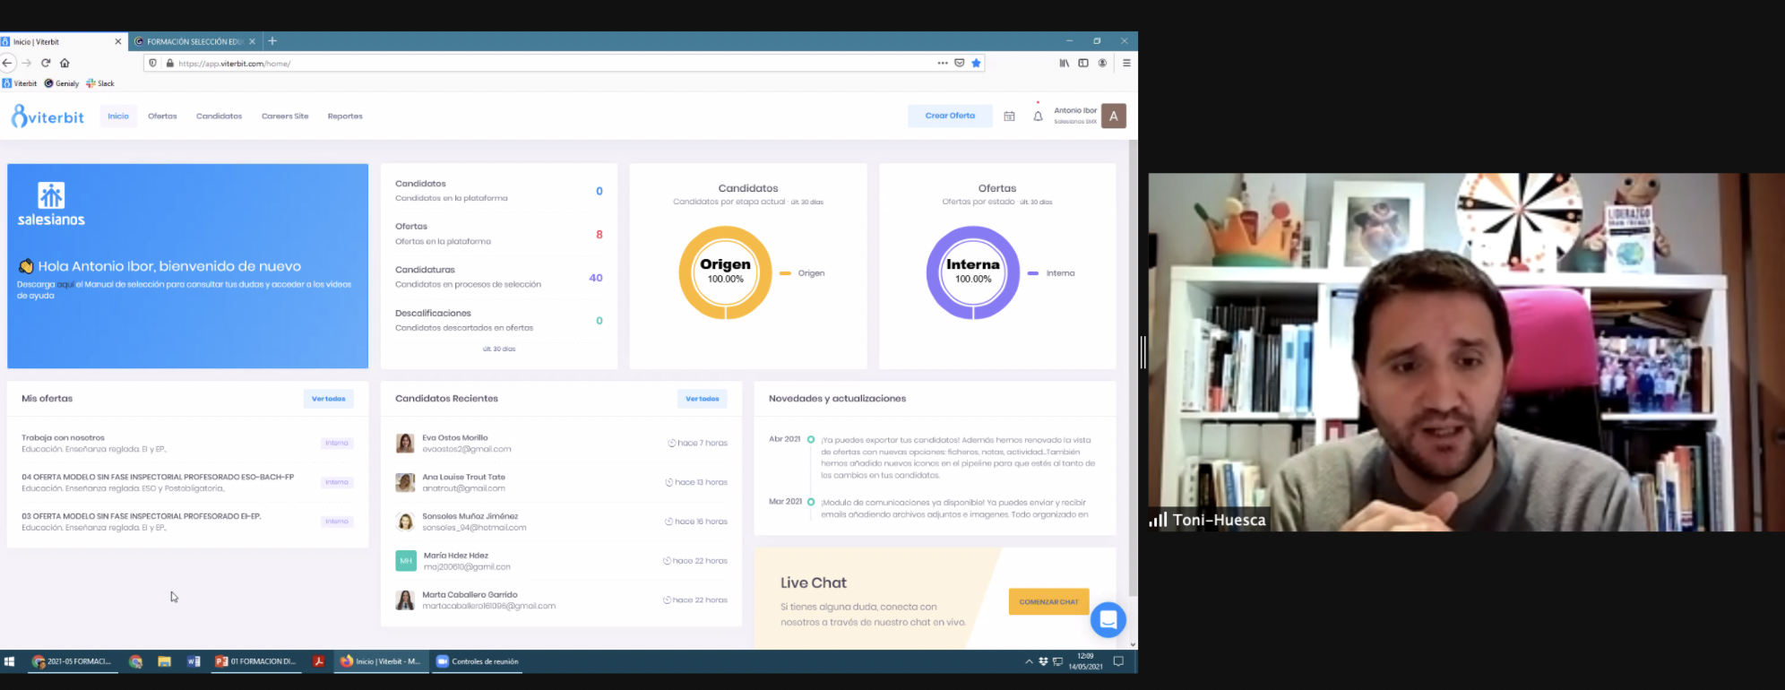1785x690 pixels.
Task: Click the Viterbit logo
Action: (47, 116)
